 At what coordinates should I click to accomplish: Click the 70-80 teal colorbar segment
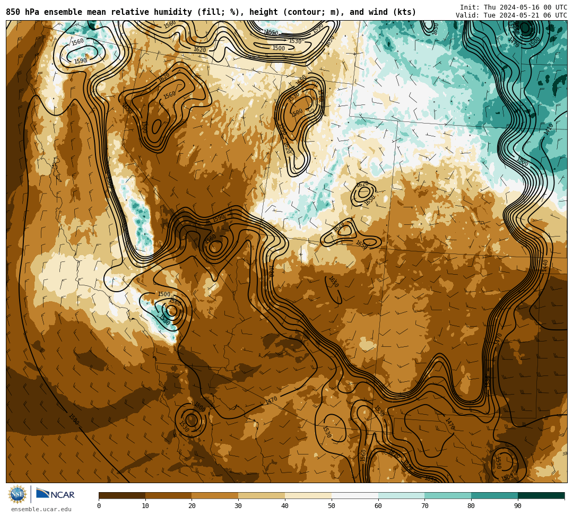pyautogui.click(x=448, y=495)
